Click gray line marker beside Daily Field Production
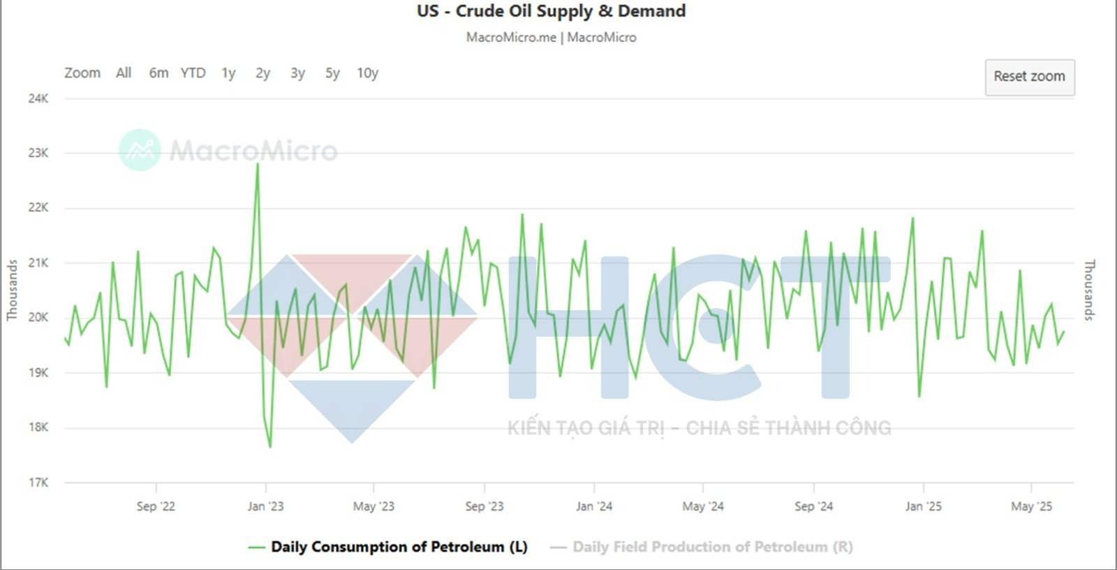Image resolution: width=1117 pixels, height=570 pixels. click(558, 548)
